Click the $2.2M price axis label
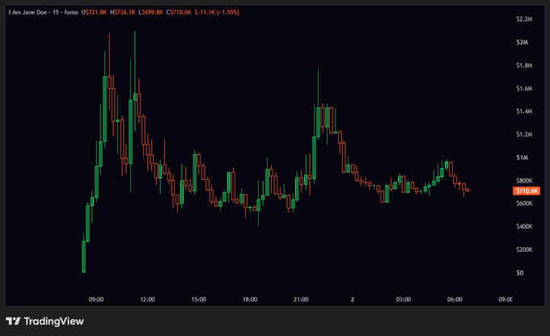Image resolution: width=550 pixels, height=336 pixels. point(524,19)
